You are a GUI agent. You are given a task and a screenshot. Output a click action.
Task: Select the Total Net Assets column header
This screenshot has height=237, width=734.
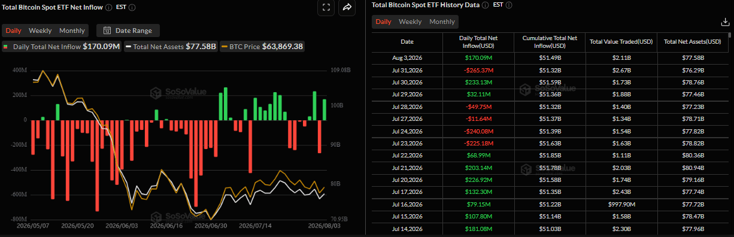(693, 42)
